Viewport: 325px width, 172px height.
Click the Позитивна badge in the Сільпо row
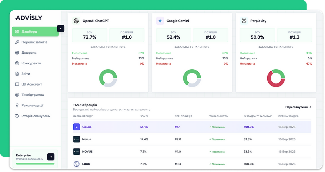(x=217, y=127)
